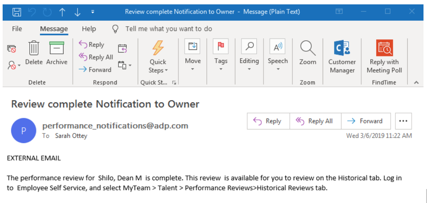Click sender performance_notifications@adp.com

(x=115, y=126)
